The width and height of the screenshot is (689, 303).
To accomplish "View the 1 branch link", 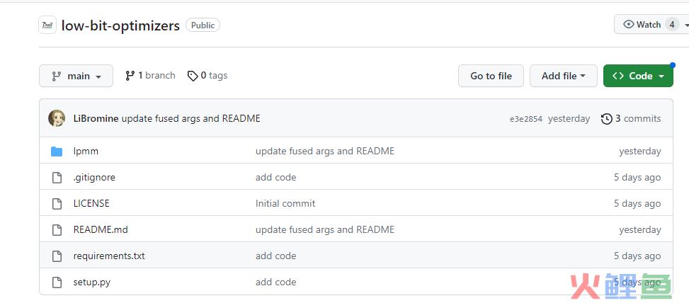I will (150, 76).
